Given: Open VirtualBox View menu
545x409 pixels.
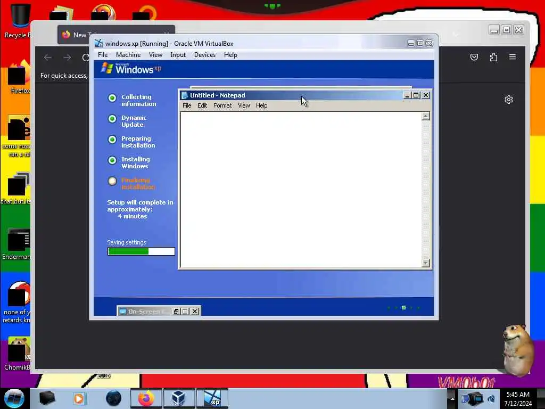Looking at the screenshot, I should pyautogui.click(x=155, y=55).
